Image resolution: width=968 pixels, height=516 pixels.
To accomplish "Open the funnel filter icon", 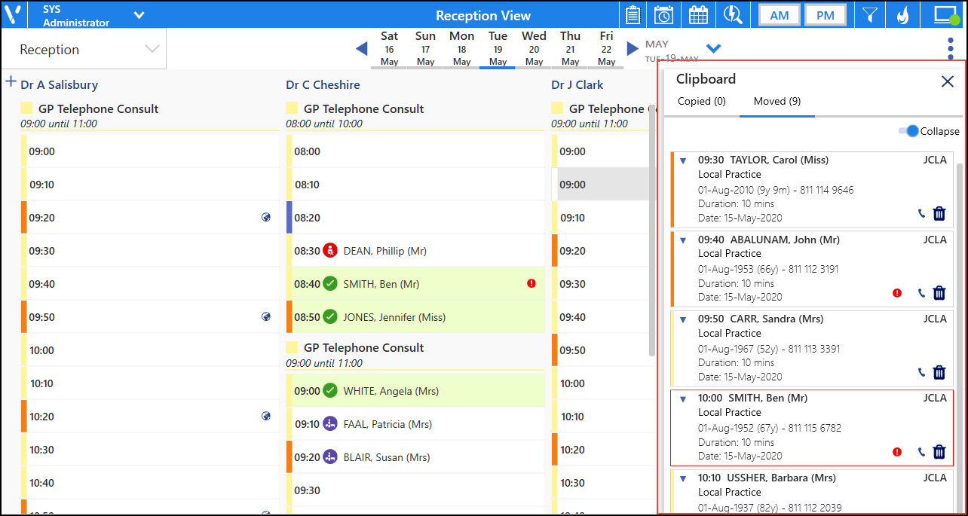I will click(x=870, y=14).
